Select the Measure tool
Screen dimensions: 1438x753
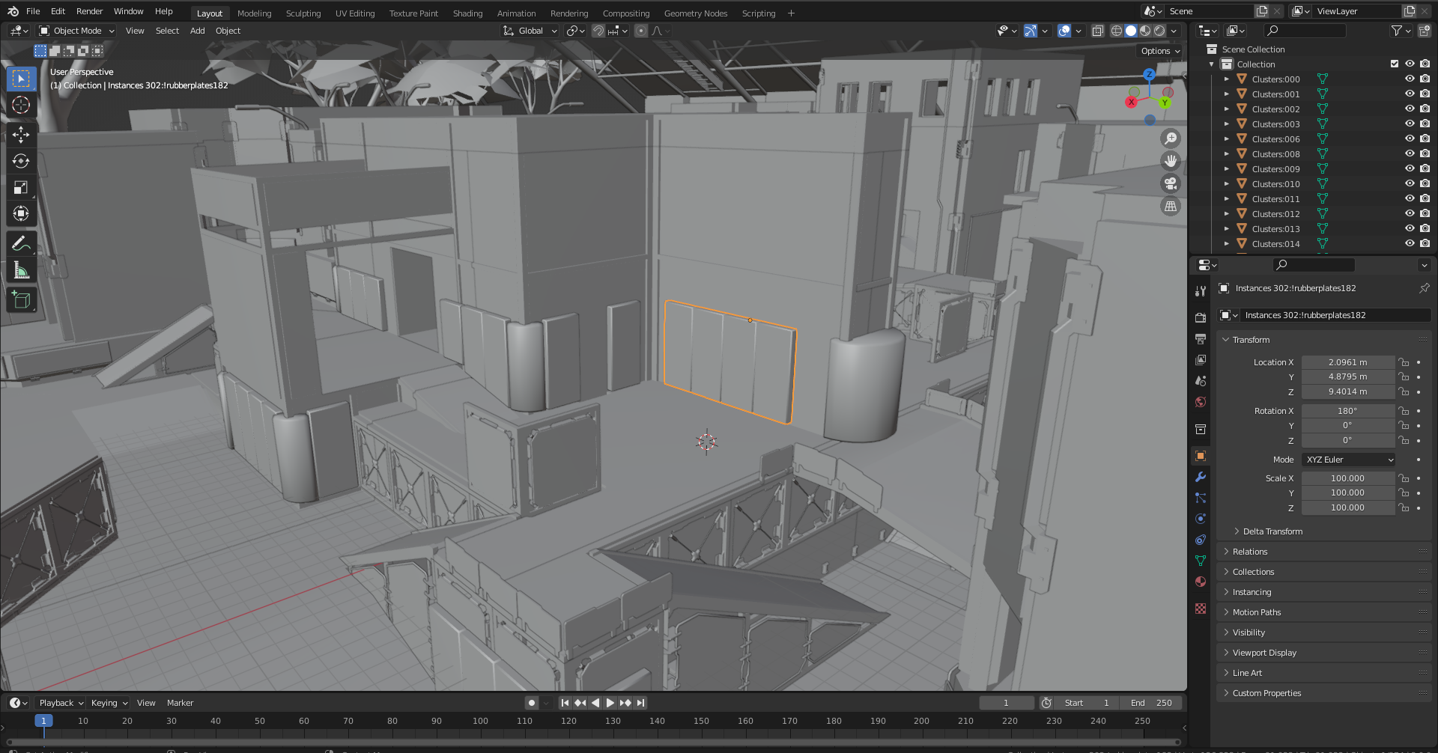21,270
